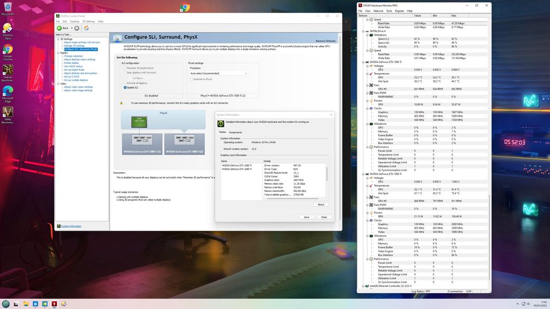Click the green Back arrow in NVIDIA Control Panel
Screen dimensions: 550x309
59,28
